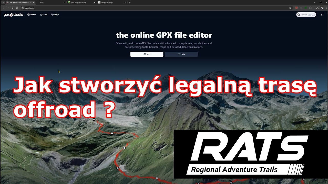Viewport: 328px width, 184px height.
Task: Close the Bank Danych o Lasach tab
Action: (95, 2)
